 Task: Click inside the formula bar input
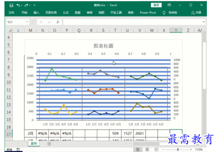point(132,22)
